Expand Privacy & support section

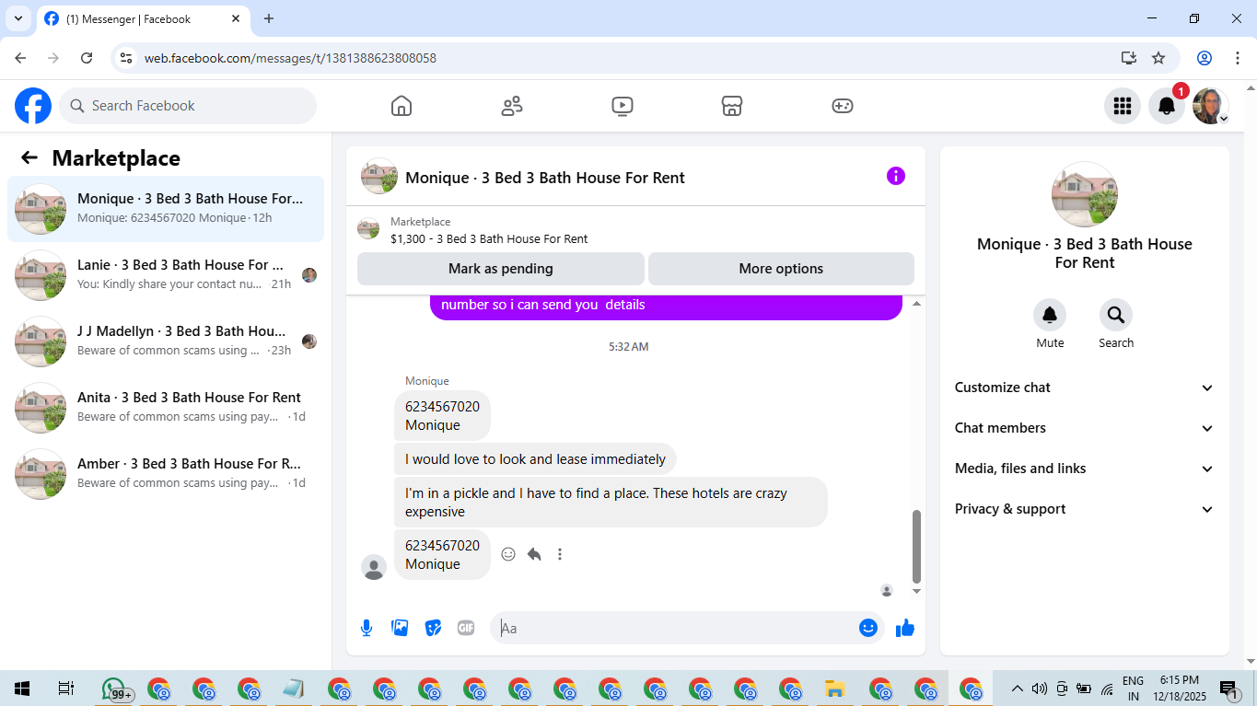pyautogui.click(x=1085, y=509)
